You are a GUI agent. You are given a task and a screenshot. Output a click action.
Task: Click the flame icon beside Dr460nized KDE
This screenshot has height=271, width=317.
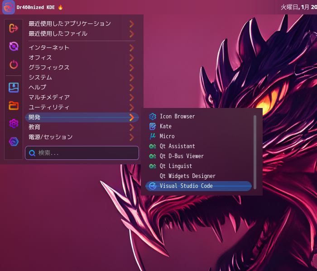tap(60, 7)
